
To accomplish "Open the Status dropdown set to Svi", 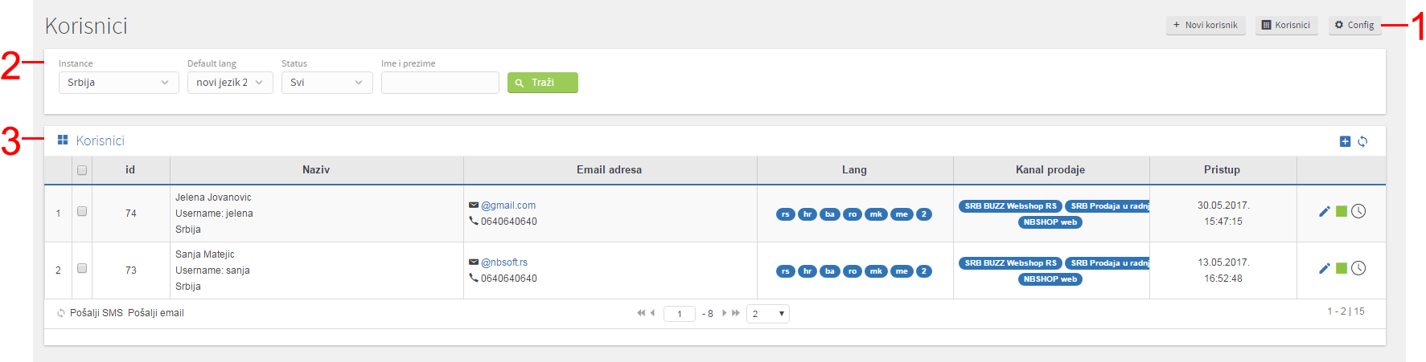I will 327,83.
